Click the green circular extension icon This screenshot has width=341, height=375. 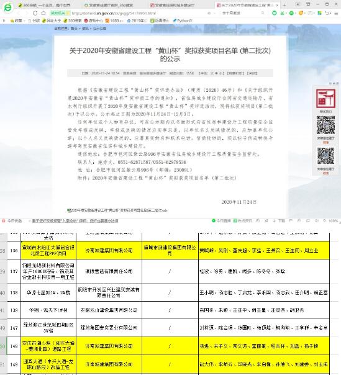coord(275,13)
